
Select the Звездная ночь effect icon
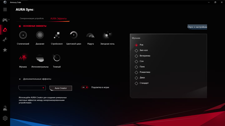click(x=107, y=35)
